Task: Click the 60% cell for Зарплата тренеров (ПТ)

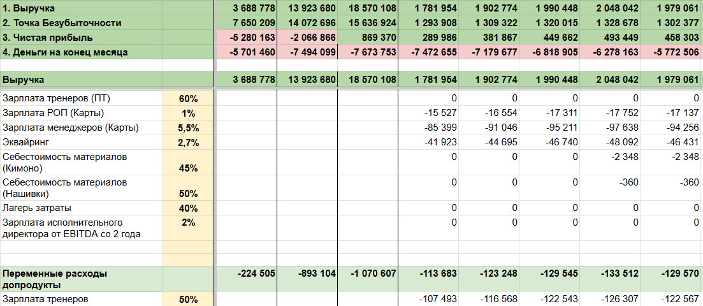Action: [189, 98]
